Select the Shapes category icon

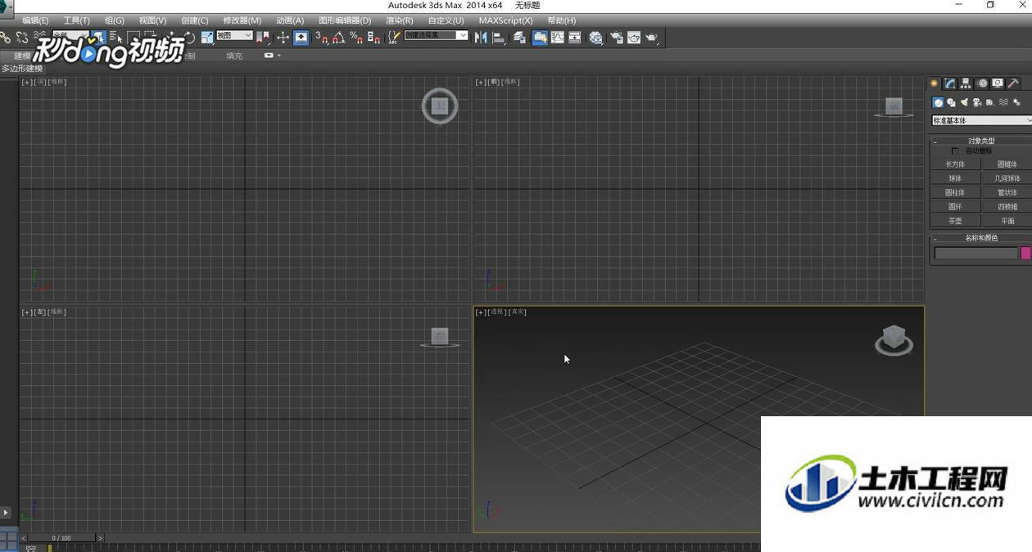[952, 103]
